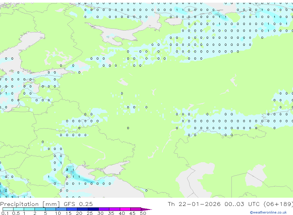Select the '0.1' legend label
The height and width of the screenshot is (215, 293).
coord(5,213)
